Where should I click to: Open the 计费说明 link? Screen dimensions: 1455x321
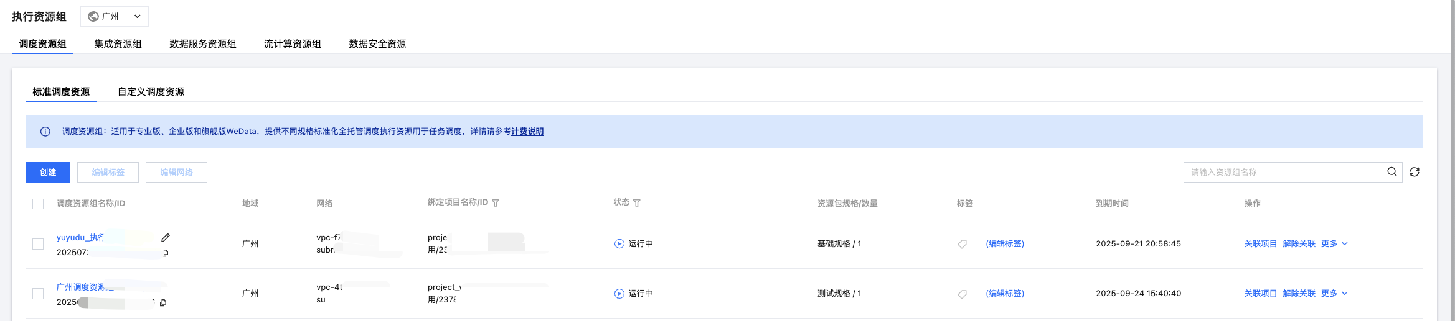point(527,132)
